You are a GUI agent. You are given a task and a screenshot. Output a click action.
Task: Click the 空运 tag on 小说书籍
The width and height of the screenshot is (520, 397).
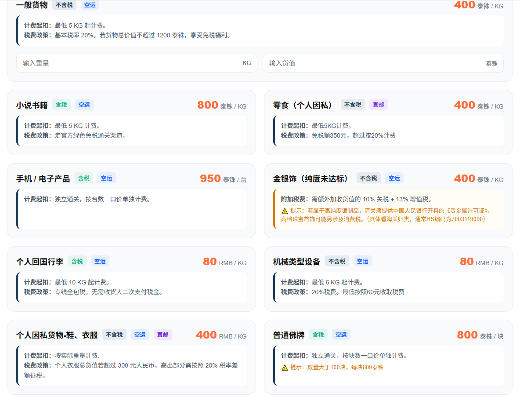[x=84, y=105]
